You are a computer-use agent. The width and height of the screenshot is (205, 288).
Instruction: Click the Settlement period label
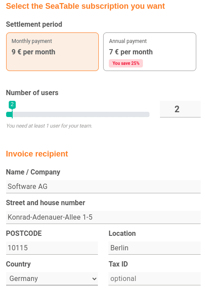point(34,24)
